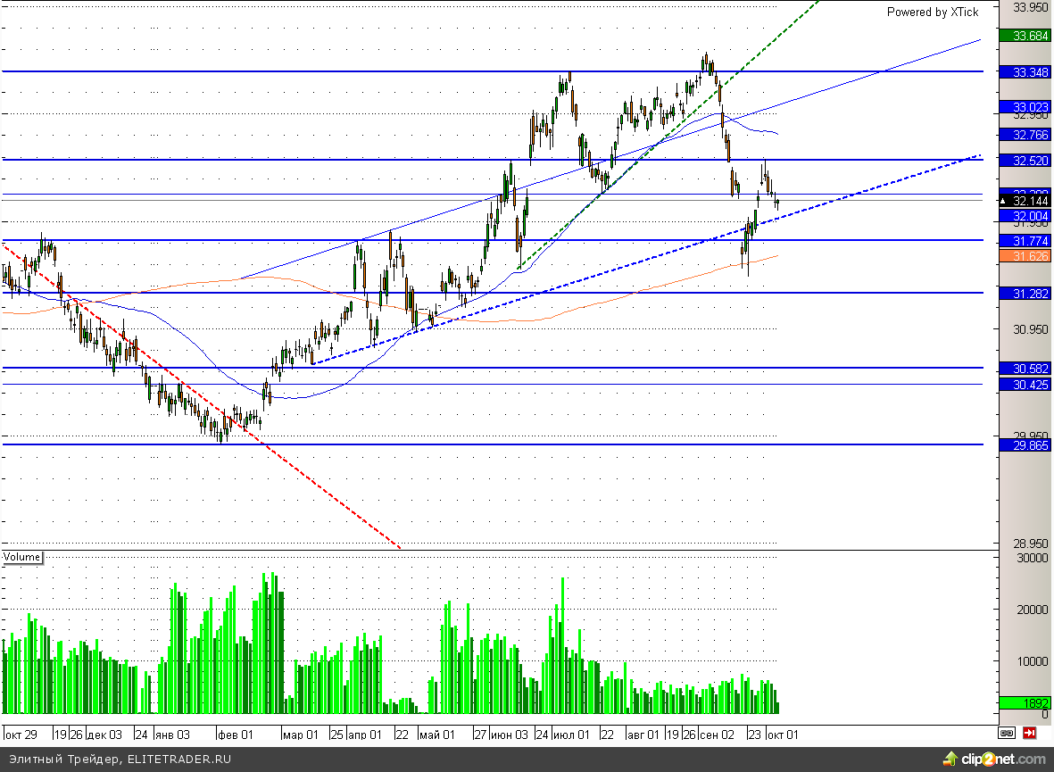Click the 29.865 bottom level label
This screenshot has width=1054, height=772.
(1024, 444)
